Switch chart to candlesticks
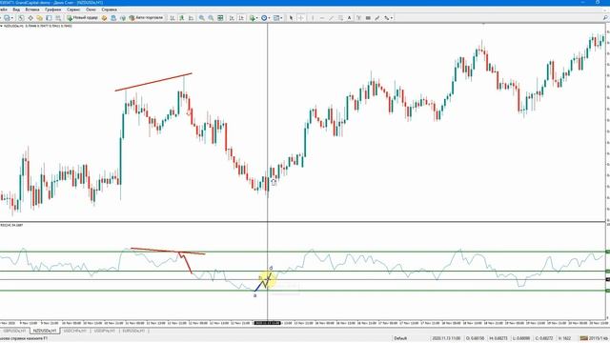 (x=182, y=18)
